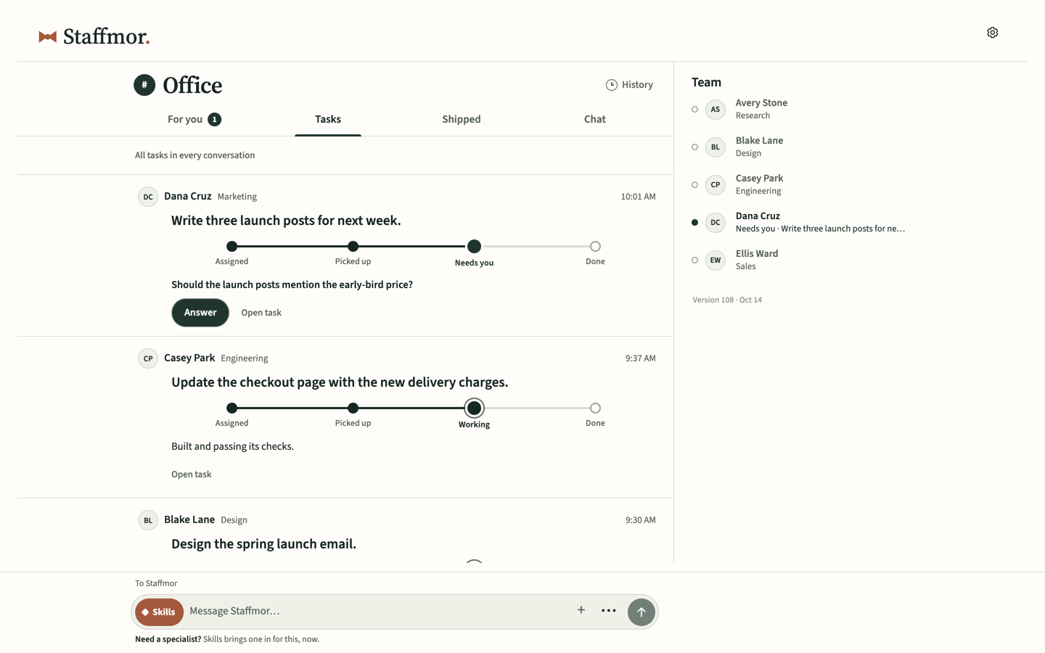Click the BL avatar on Blake's task
The height and width of the screenshot is (653, 1045).
148,520
